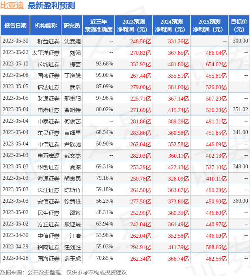This screenshot has height=276, width=250.
Task: Click the 2024预测净利润 column header
Action: (172, 25)
